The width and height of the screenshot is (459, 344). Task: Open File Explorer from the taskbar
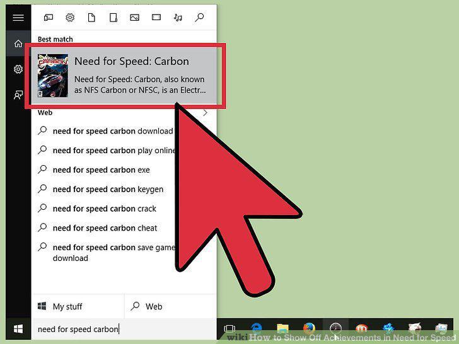[282, 329]
